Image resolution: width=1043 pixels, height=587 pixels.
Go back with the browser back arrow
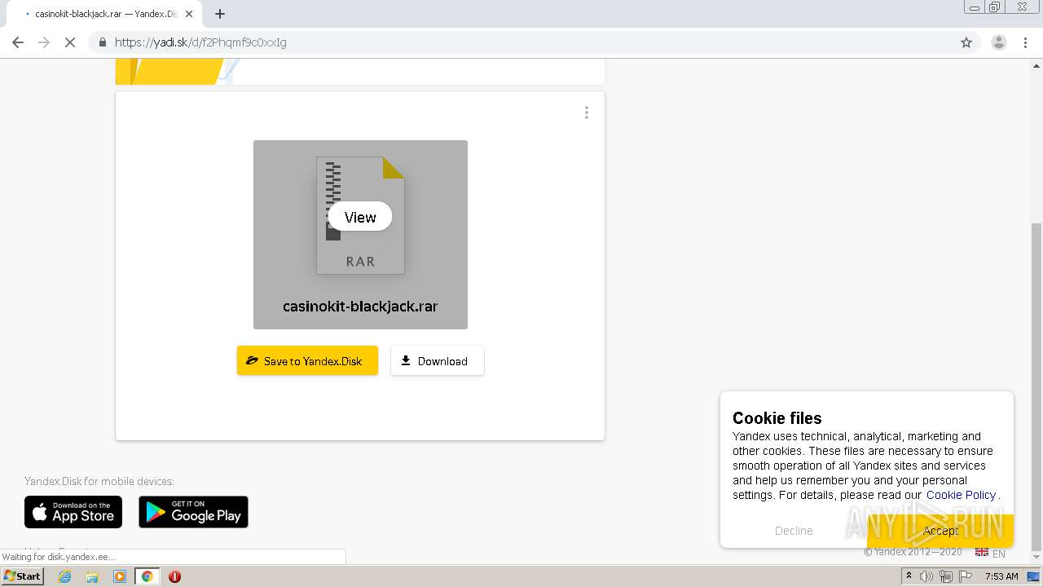[x=18, y=42]
